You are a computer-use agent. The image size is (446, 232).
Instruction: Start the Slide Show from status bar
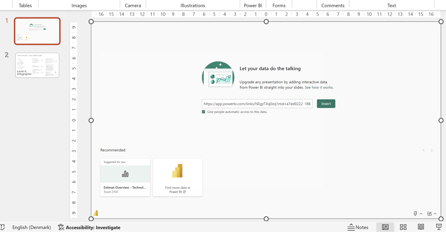coord(439,227)
